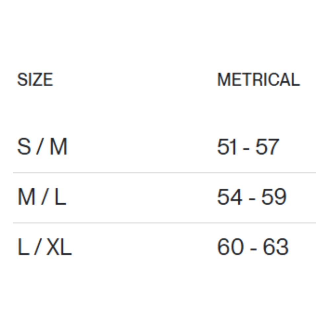This screenshot has height=316, width=316.
Task: Click the number 59 in the table
Action: coord(274,197)
